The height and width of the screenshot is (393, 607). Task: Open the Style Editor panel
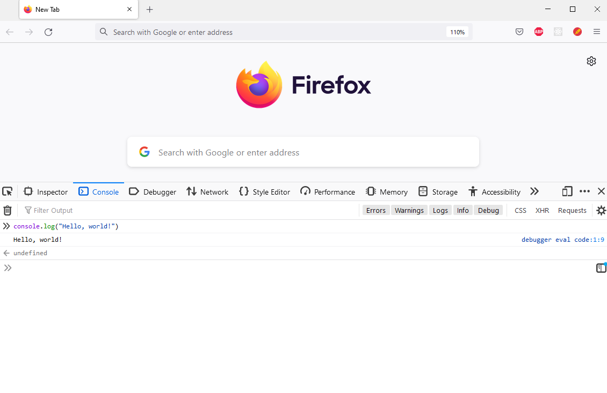[264, 191]
